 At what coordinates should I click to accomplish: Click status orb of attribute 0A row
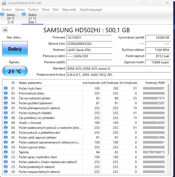pos(6,127)
